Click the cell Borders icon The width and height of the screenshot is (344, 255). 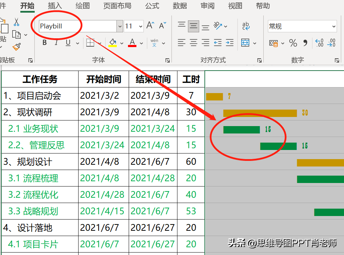(90, 42)
